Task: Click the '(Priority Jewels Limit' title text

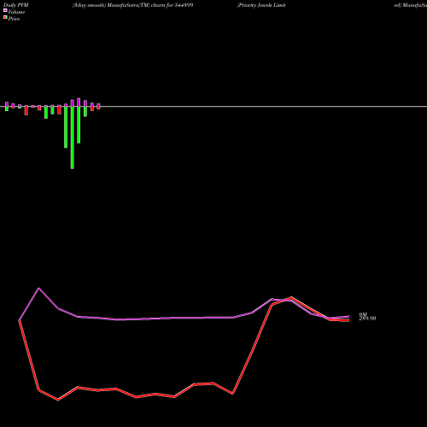Action: tap(261, 5)
